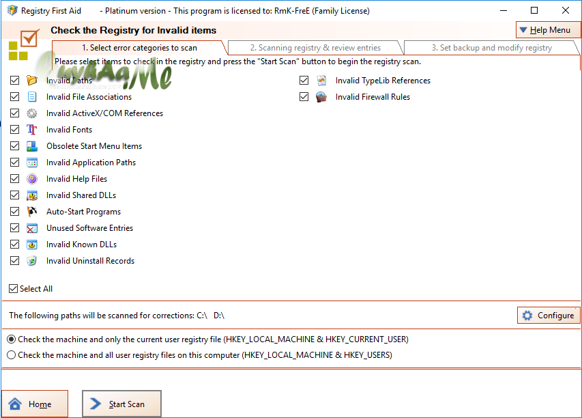Click the 'Invalid Uninstall Records' label
Image resolution: width=582 pixels, height=418 pixels.
pyautogui.click(x=90, y=261)
